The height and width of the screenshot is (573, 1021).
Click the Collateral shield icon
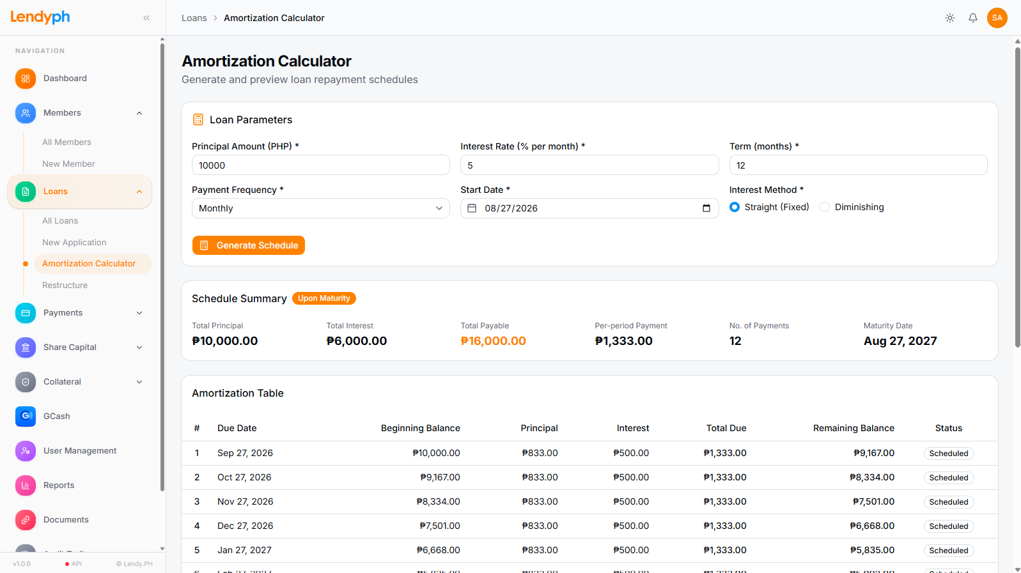[26, 382]
